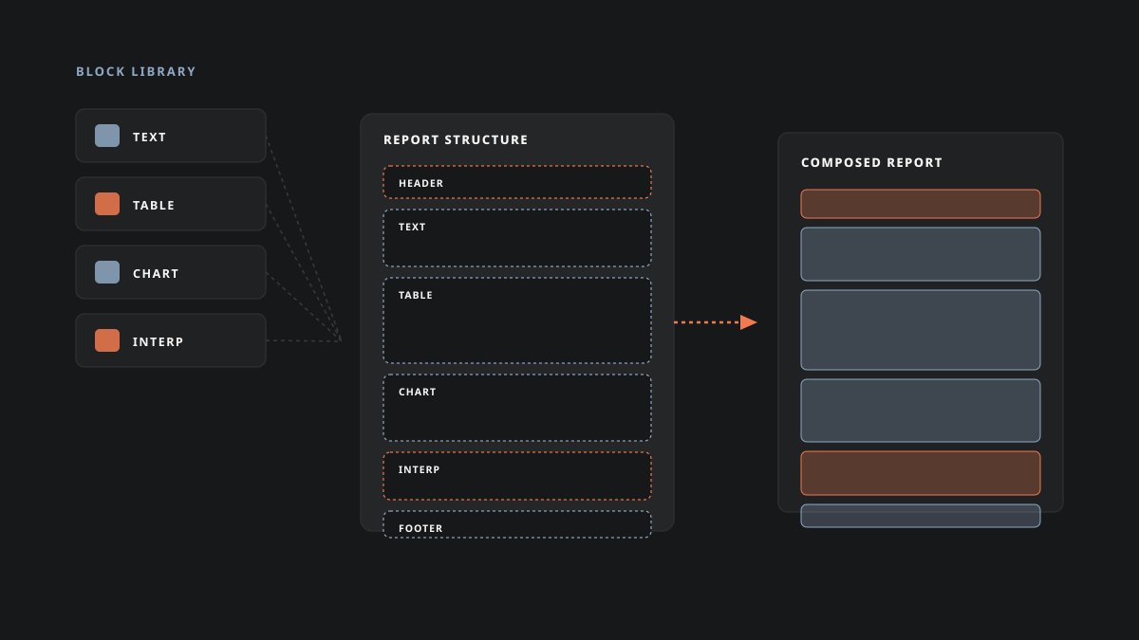Click the TEXT slot in Report Structure
This screenshot has width=1139, height=640.
517,238
